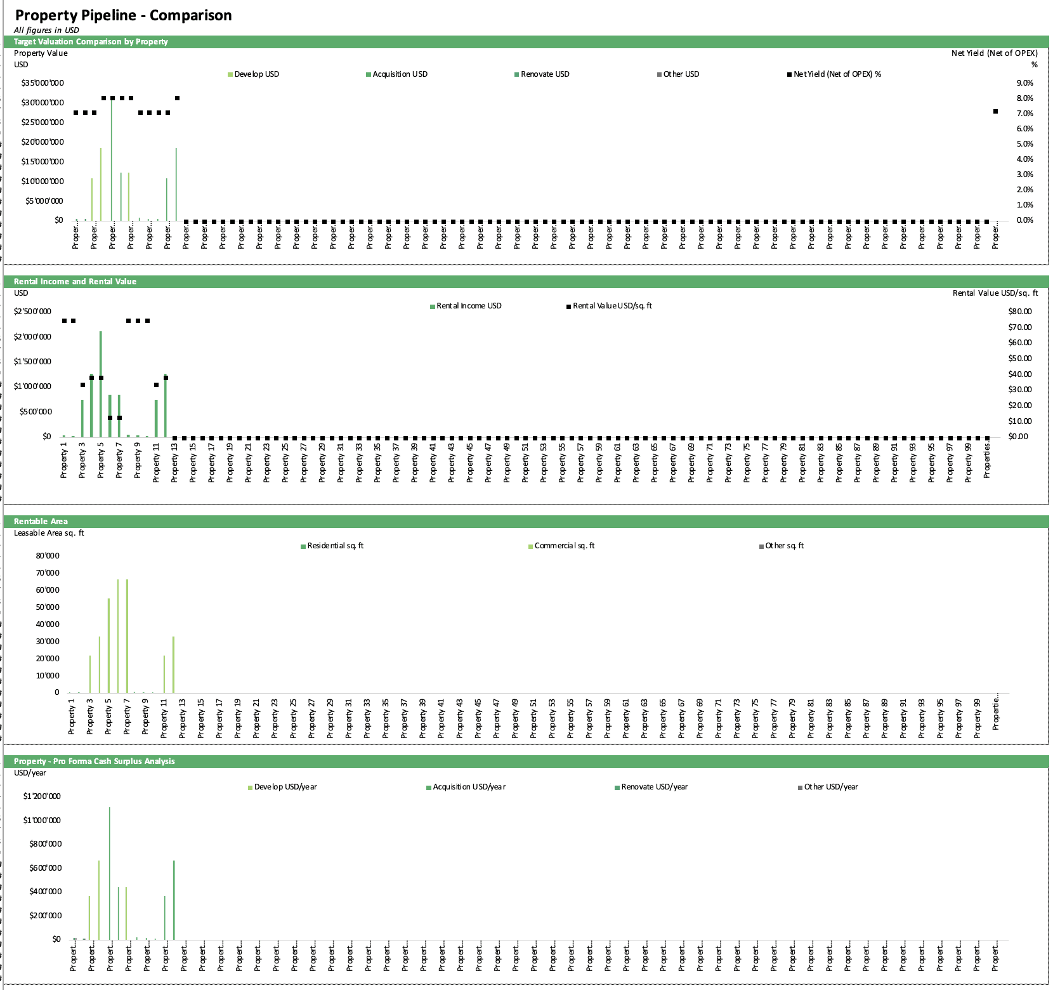
Task: Click the 5.0% yield axis value
Action: pyautogui.click(x=1025, y=144)
